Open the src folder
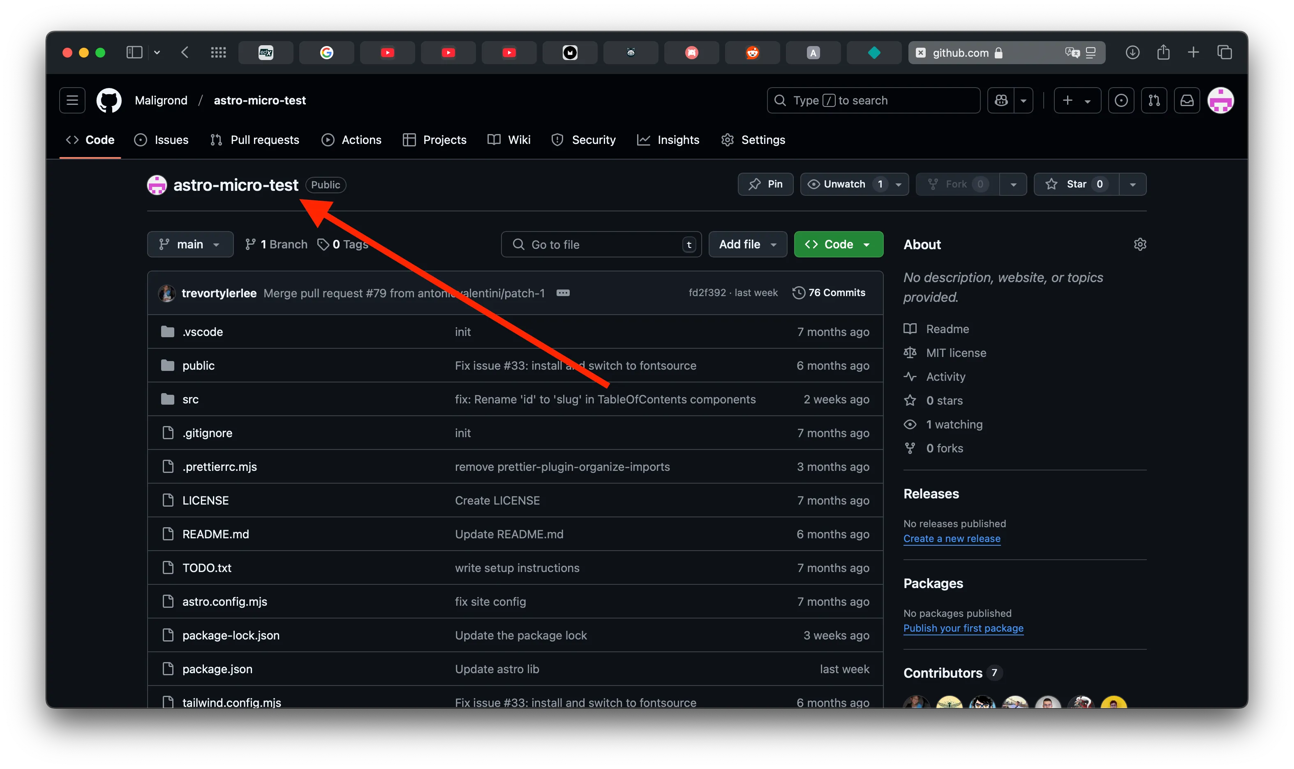 191,399
